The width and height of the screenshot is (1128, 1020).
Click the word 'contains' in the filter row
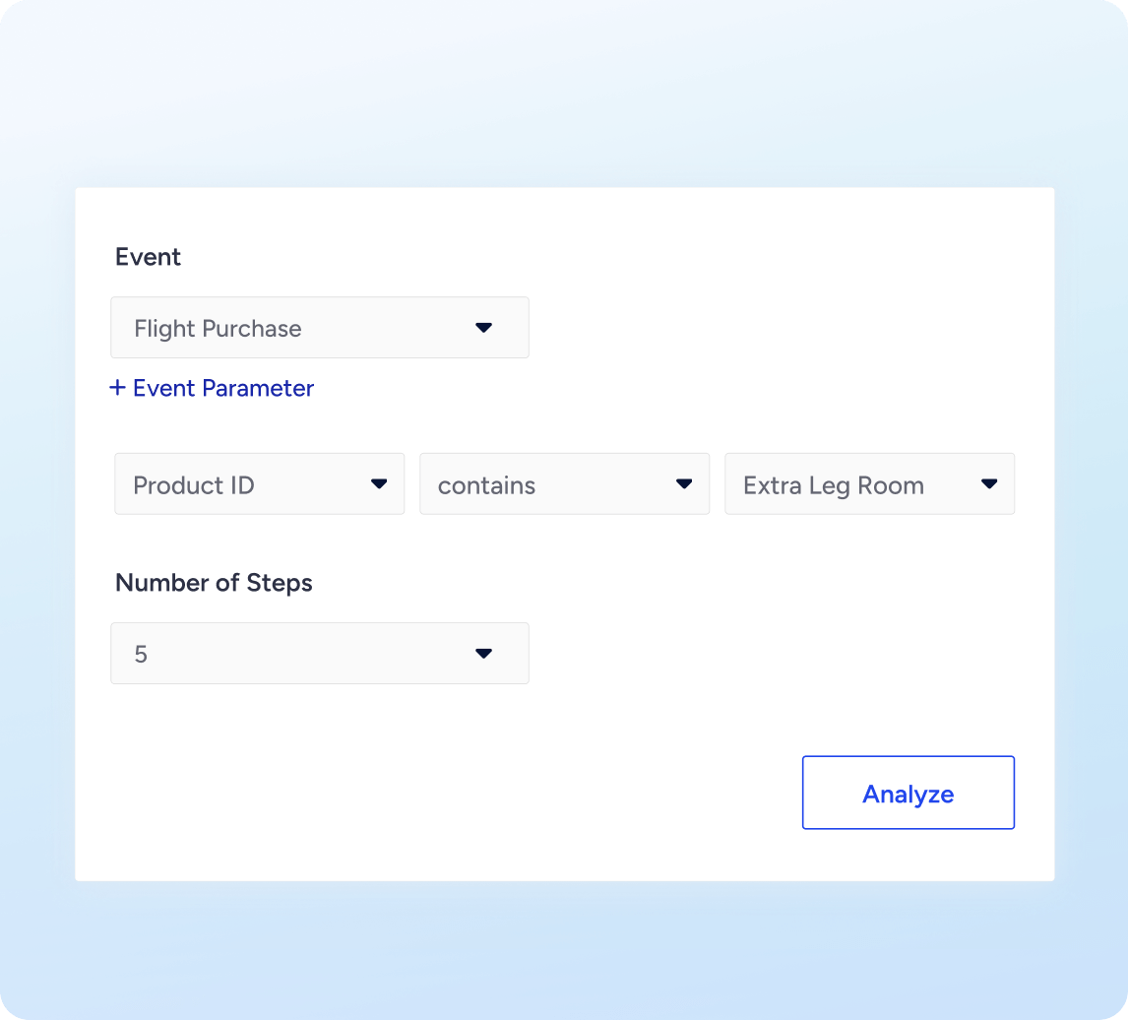tap(486, 485)
